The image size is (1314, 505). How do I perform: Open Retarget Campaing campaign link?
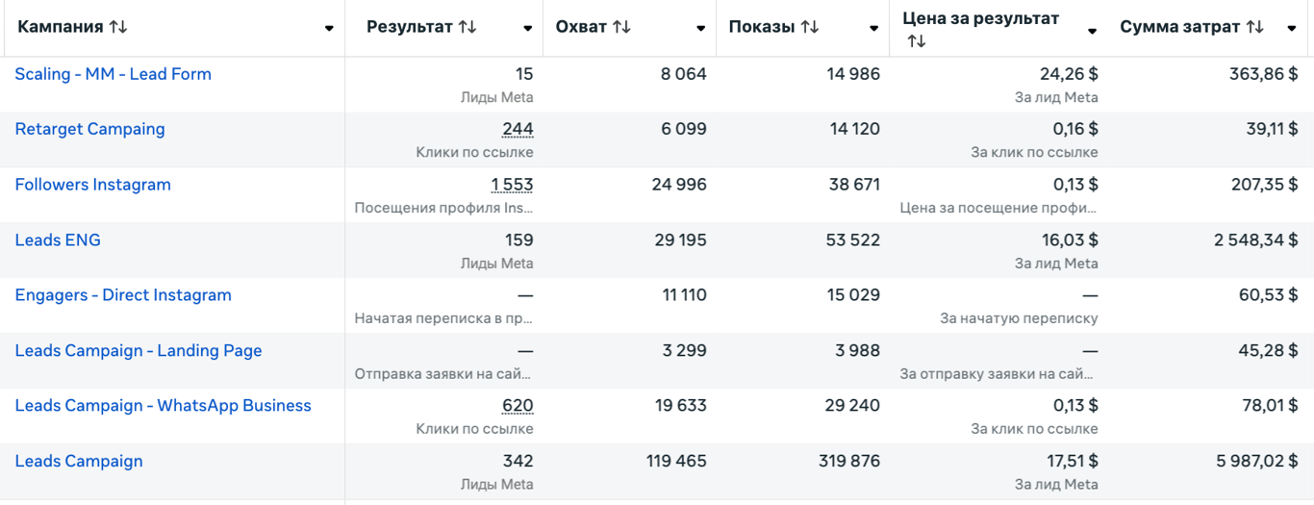(89, 129)
